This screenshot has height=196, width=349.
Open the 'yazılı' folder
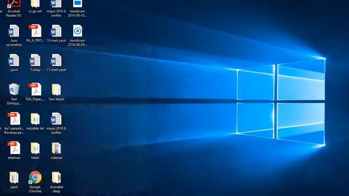[x=14, y=180]
